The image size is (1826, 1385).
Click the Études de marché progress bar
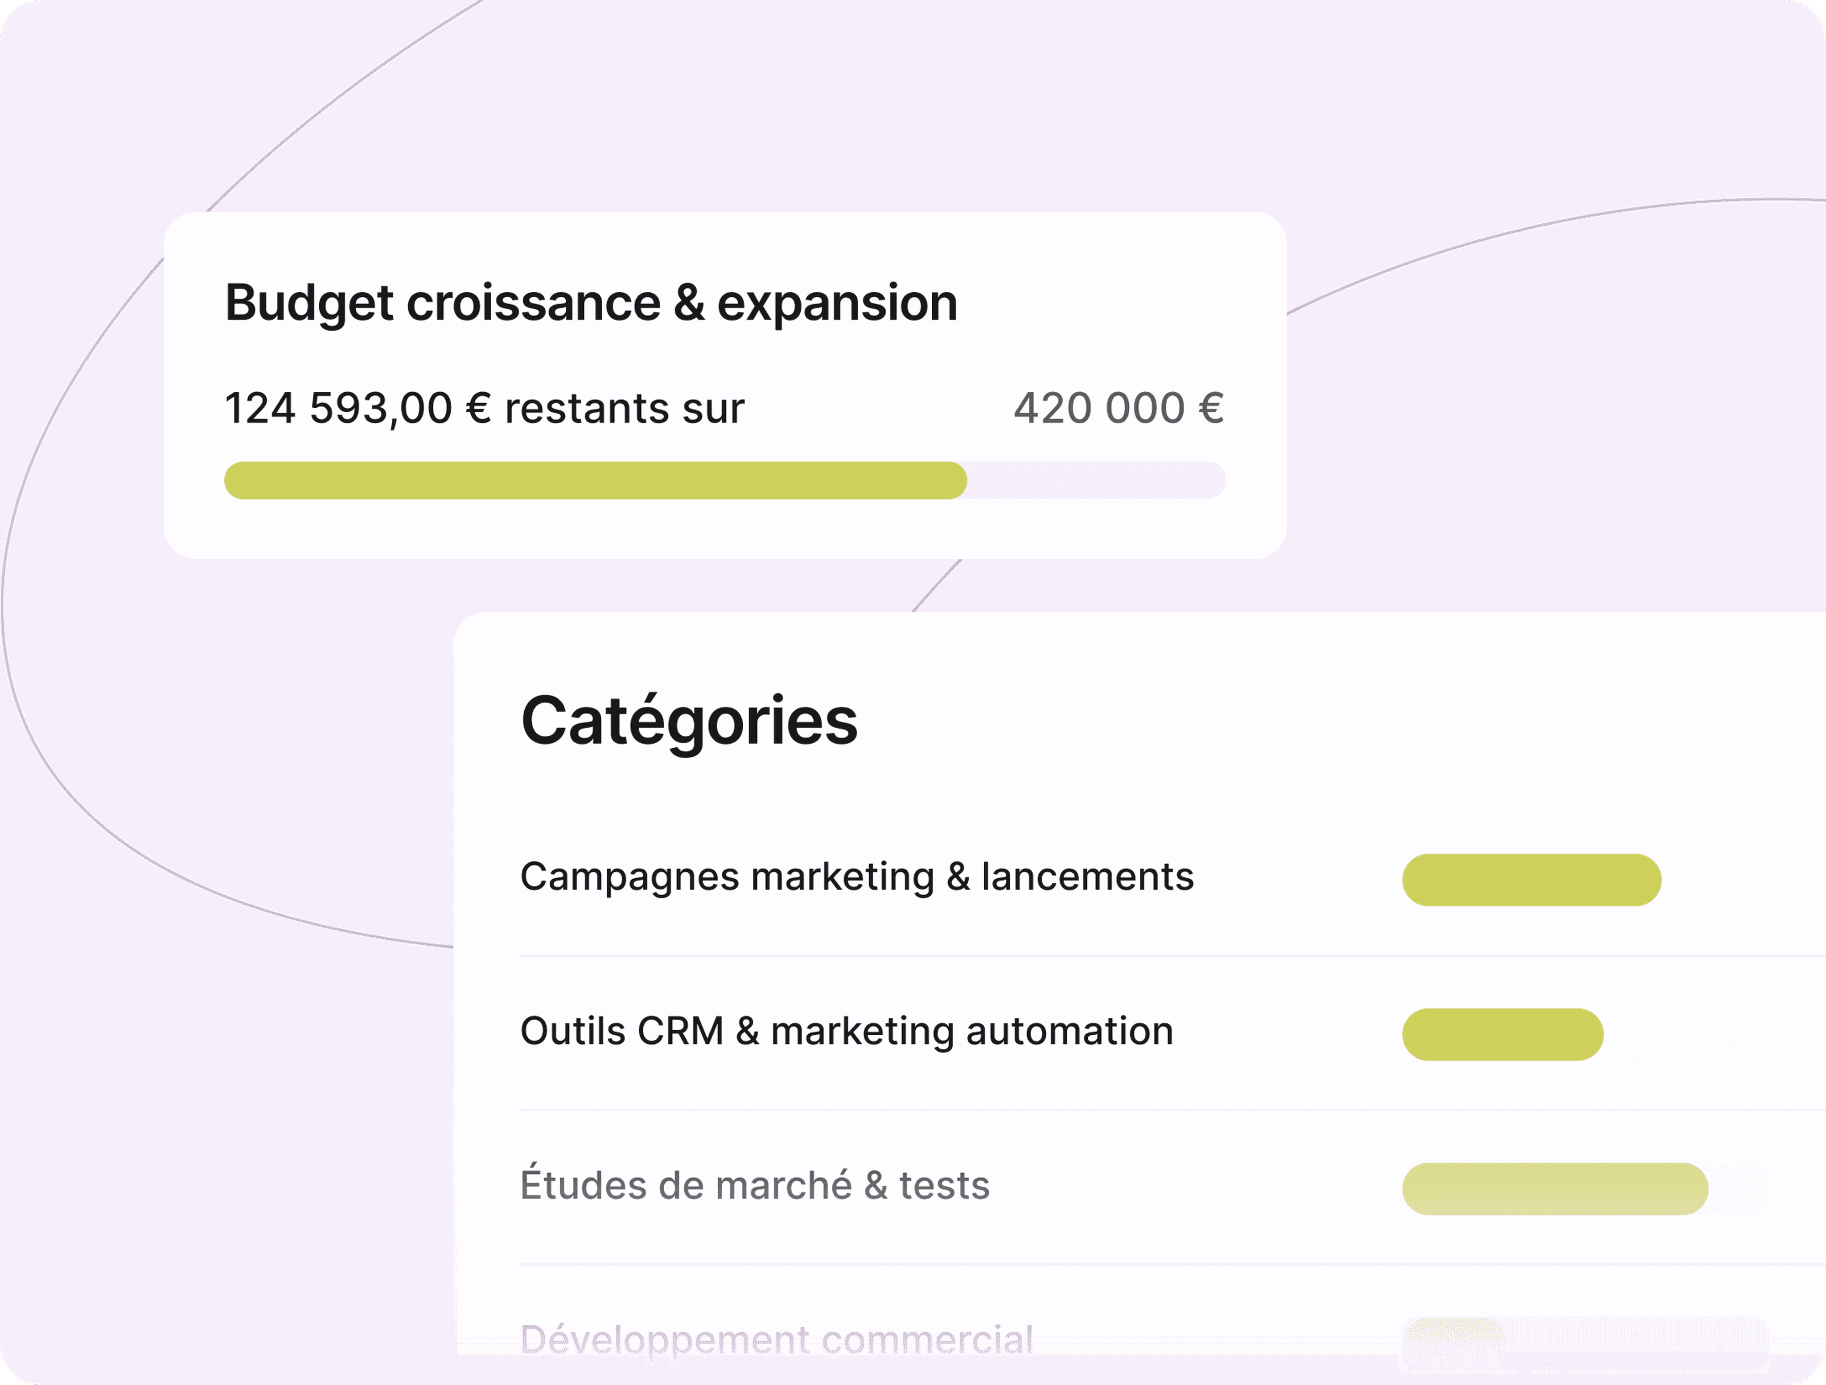coord(1585,1188)
